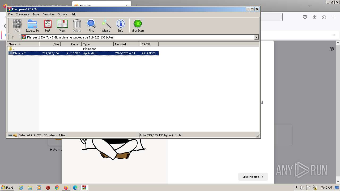This screenshot has width=340, height=191.
Task: Open File Explorer taskbar icon
Action: tap(30, 188)
